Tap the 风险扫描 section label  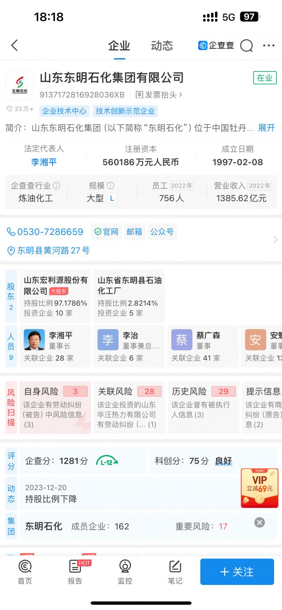11,407
